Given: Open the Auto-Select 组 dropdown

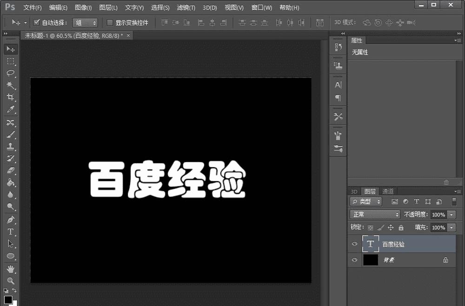Looking at the screenshot, I should [x=85, y=22].
